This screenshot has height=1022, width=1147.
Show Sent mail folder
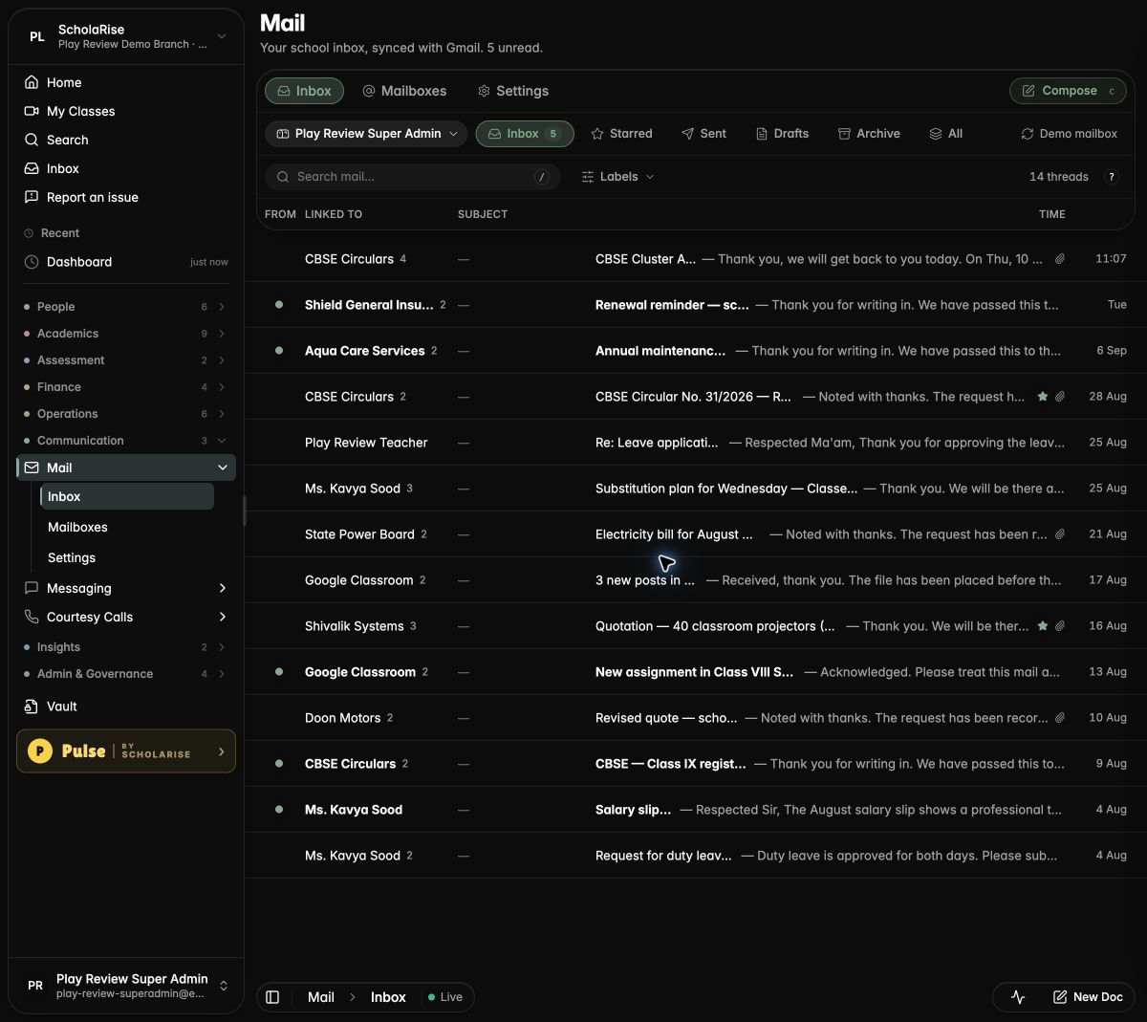pos(703,134)
